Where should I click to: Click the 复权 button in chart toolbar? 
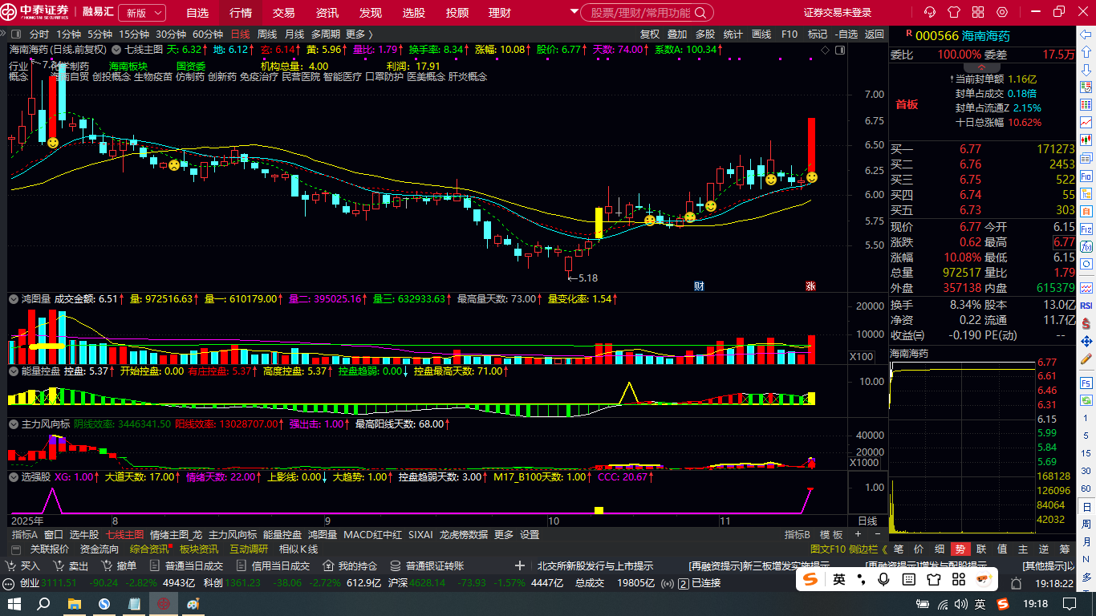pos(650,34)
